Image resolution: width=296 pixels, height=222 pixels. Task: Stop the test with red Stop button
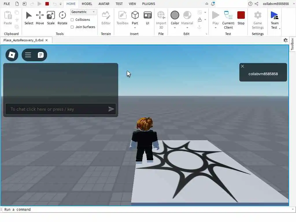coord(241,16)
